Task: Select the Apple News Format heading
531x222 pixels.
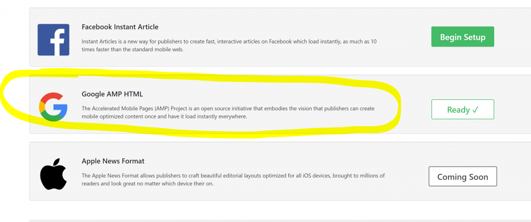Action: click(x=113, y=161)
